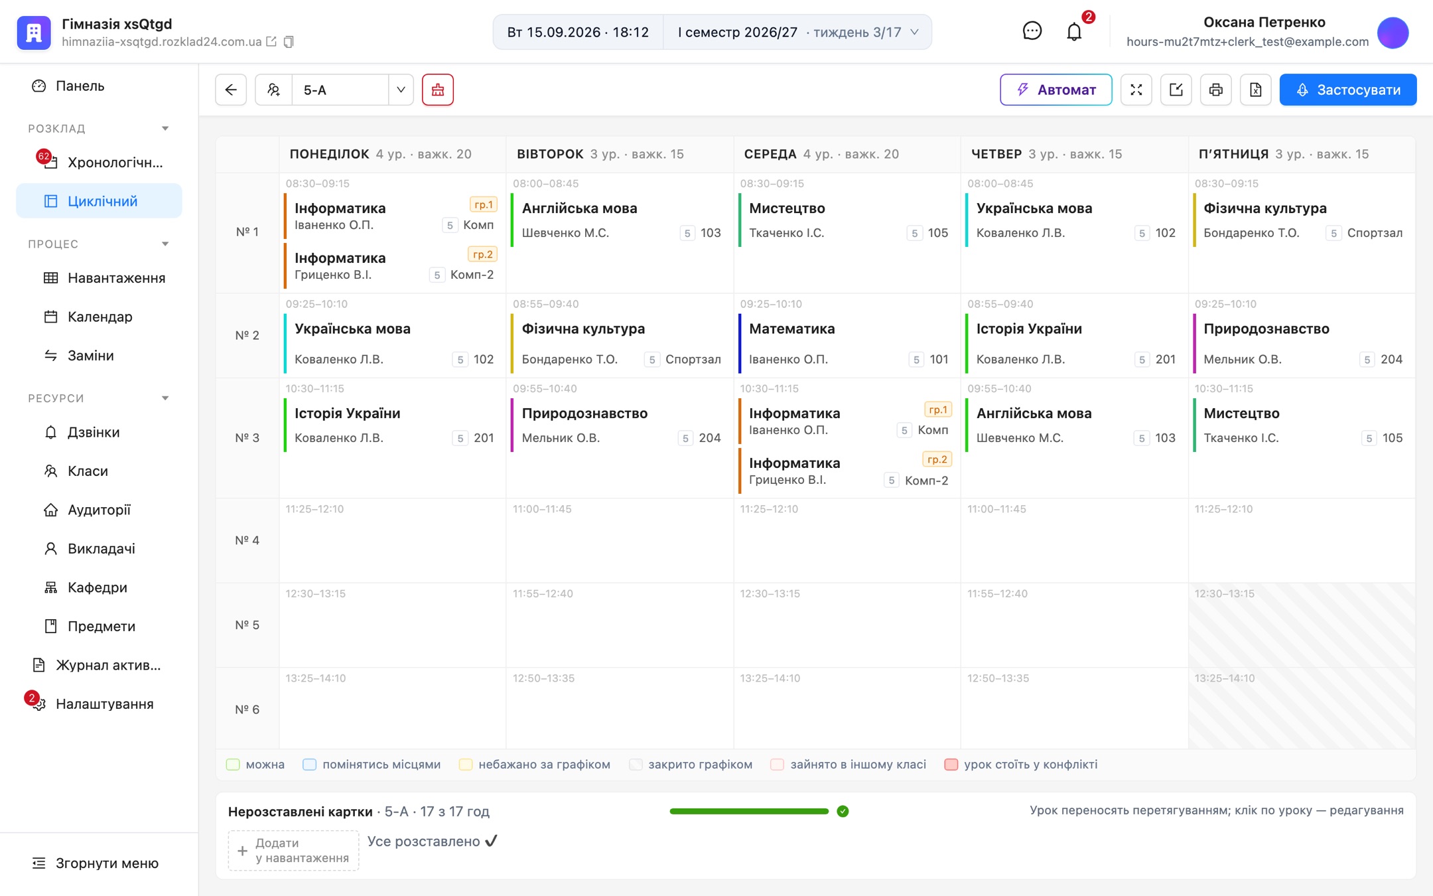This screenshot has width=1433, height=896.
Task: Click the red clear schedule icon
Action: point(438,90)
